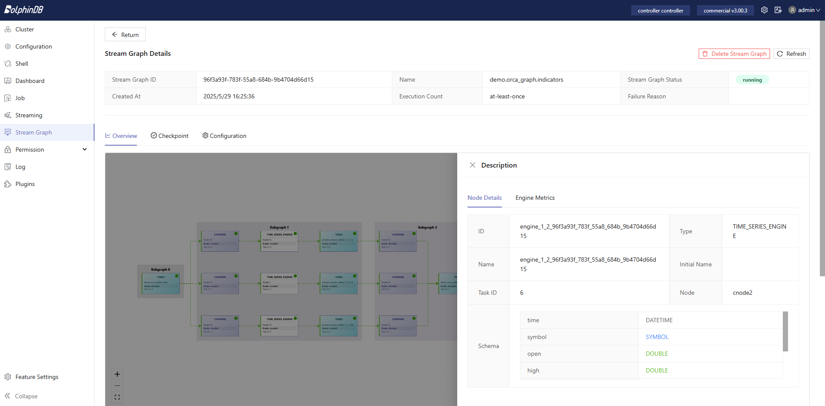Viewport: 825px width, 406px height.
Task: Open the Cluster page from sidebar
Action: 24,29
